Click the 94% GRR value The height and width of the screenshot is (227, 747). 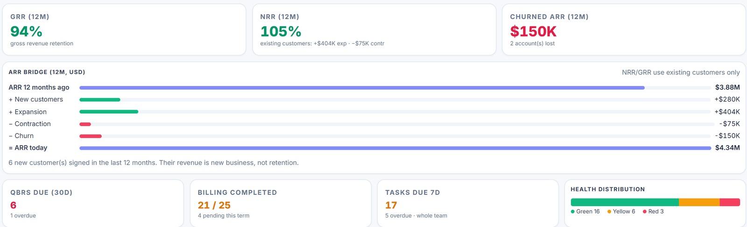click(x=26, y=31)
